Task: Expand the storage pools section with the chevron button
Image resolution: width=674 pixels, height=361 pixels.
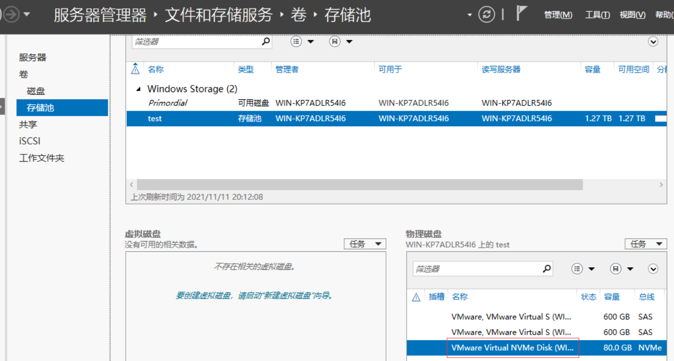Action: tap(653, 42)
